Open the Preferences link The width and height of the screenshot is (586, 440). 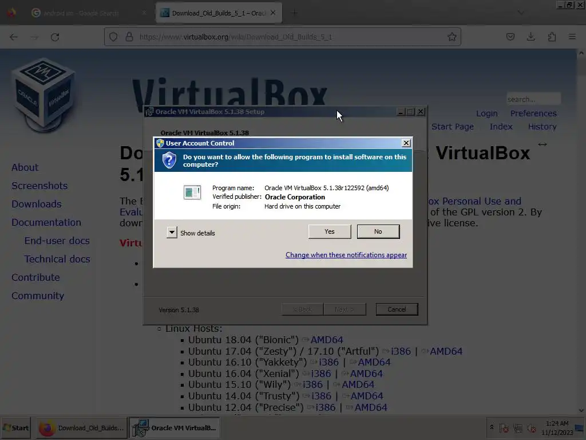tap(533, 113)
